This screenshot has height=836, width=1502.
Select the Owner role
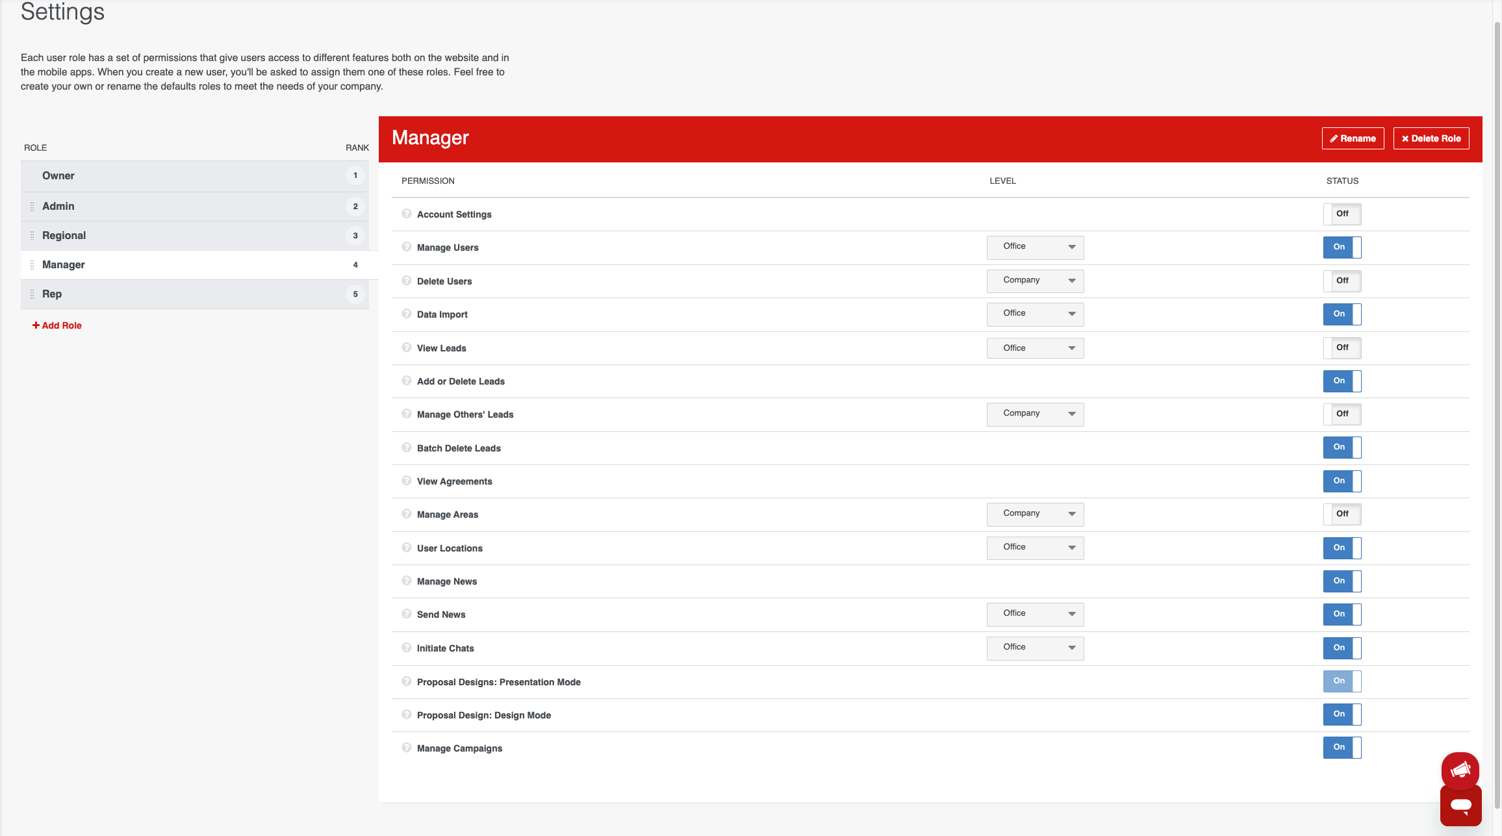tap(195, 176)
